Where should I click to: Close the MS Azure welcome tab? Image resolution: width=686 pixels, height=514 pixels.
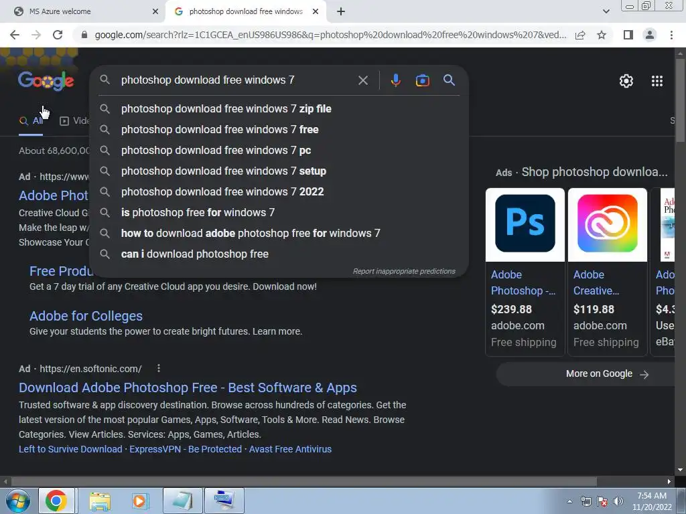point(155,11)
